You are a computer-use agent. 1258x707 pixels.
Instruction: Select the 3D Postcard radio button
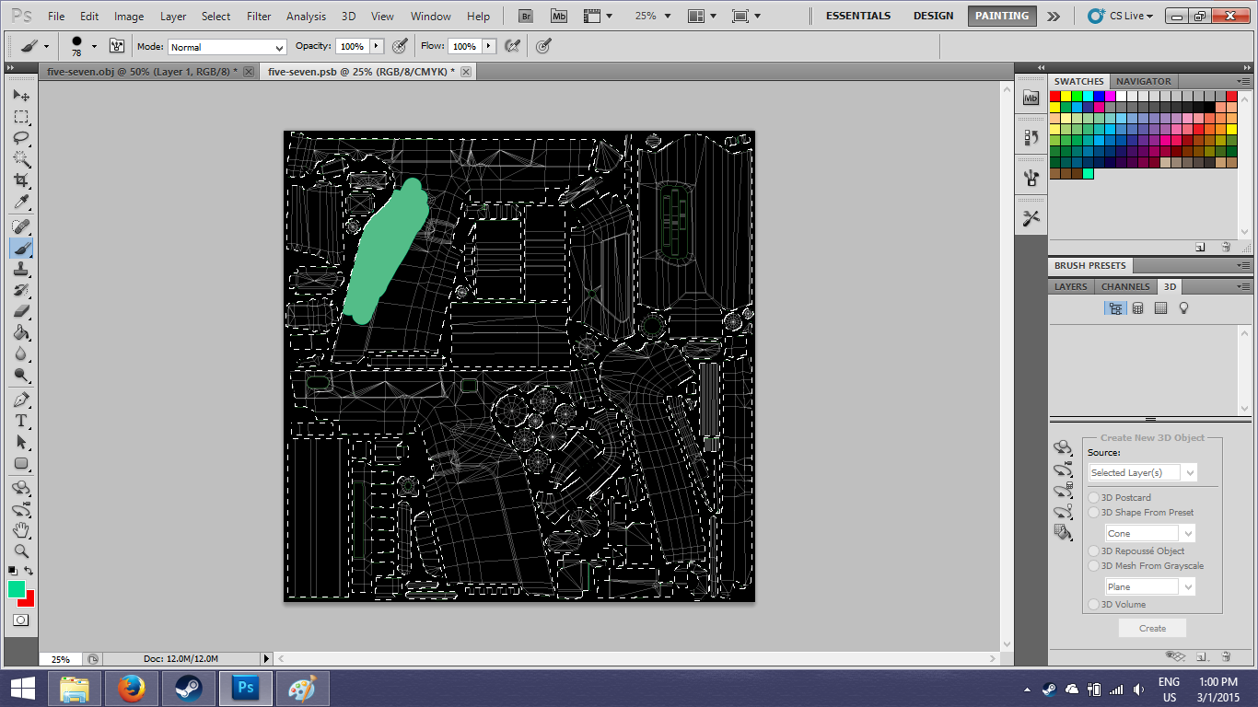1094,497
